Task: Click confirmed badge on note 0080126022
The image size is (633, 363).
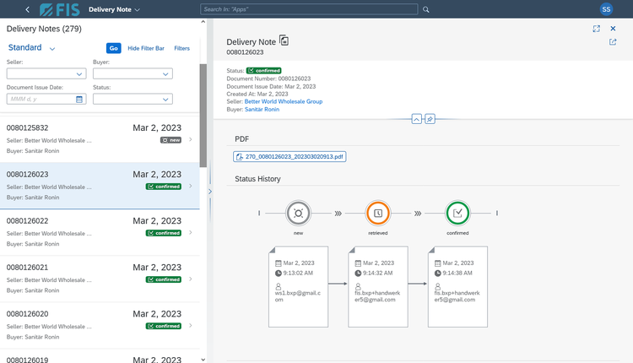Action: [164, 233]
